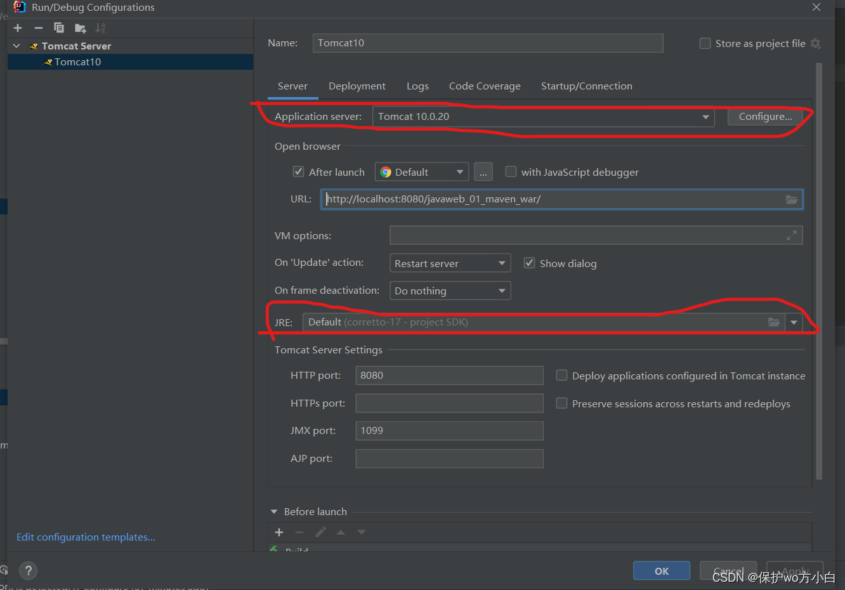
Task: Open On frame deactivation Do nothing dropdown
Action: coord(450,291)
